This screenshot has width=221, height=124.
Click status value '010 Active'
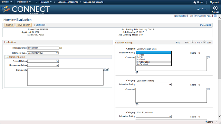tap(39, 35)
